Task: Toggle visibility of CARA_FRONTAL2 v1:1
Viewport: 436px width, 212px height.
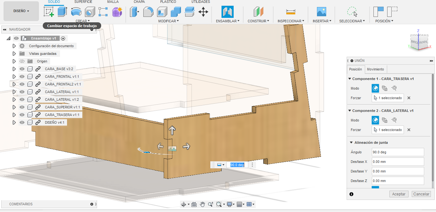Action: click(22, 84)
